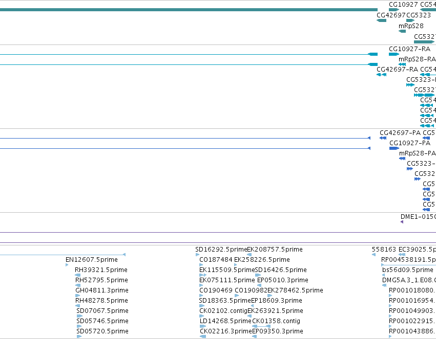
Task: Click the RP001049903 label
Action: pyautogui.click(x=412, y=311)
